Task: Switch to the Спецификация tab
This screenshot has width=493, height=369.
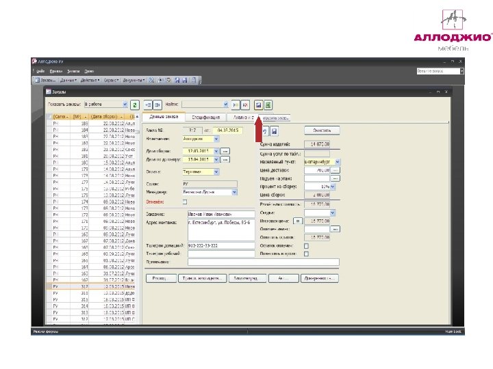Action: 205,117
